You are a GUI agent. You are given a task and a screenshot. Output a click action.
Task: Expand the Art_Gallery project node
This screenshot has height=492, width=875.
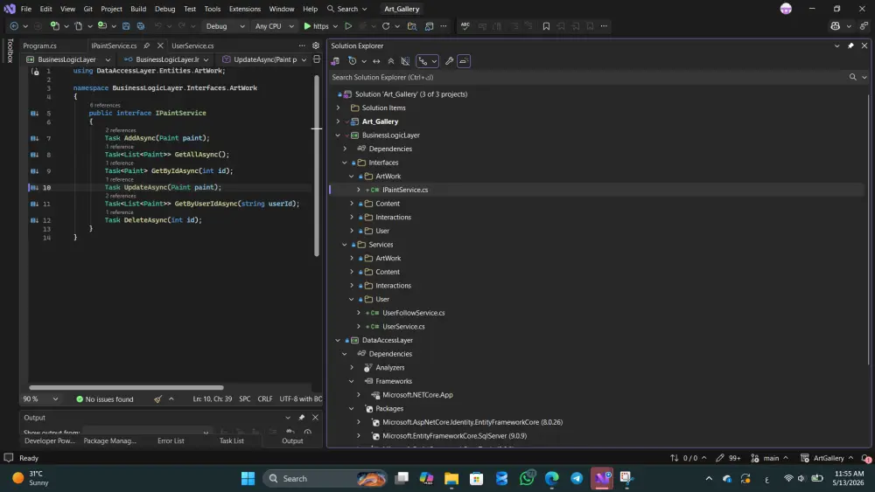338,121
